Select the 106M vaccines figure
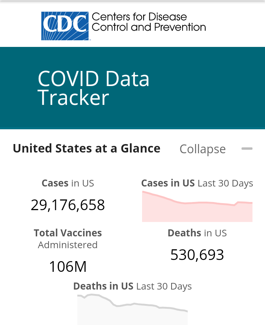This screenshot has height=325, width=265. click(68, 266)
